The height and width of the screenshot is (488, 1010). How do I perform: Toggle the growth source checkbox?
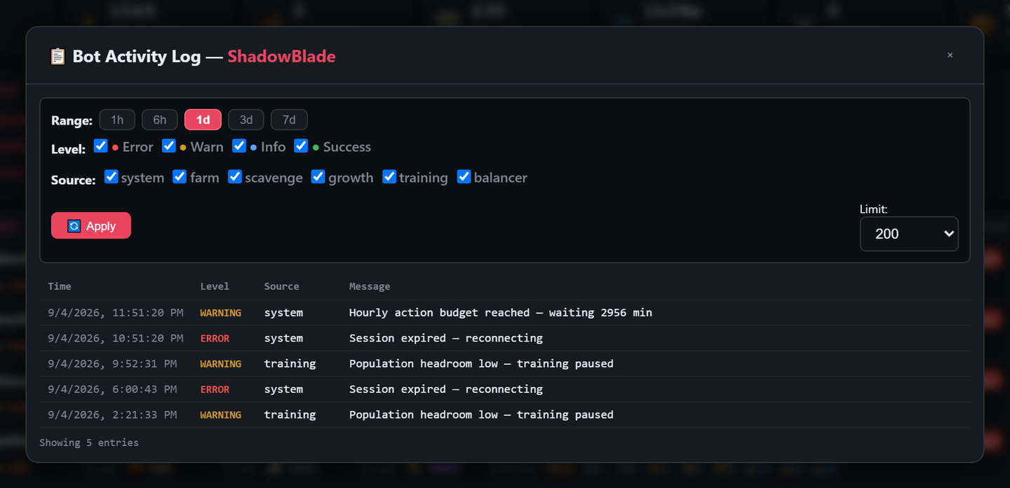[x=318, y=176]
